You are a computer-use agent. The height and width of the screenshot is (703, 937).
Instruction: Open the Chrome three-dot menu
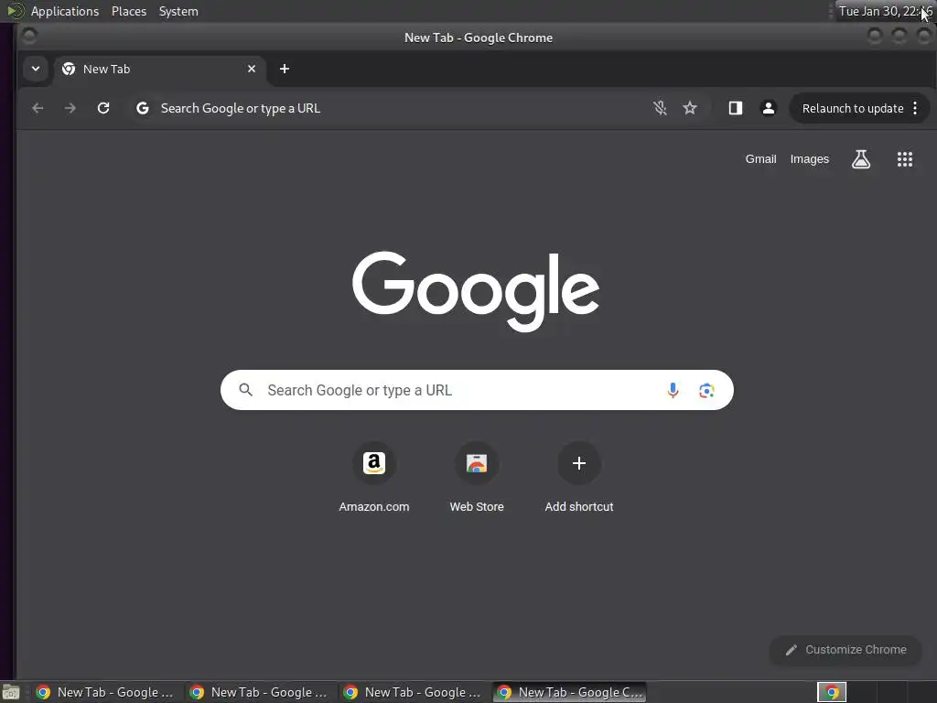click(x=915, y=108)
